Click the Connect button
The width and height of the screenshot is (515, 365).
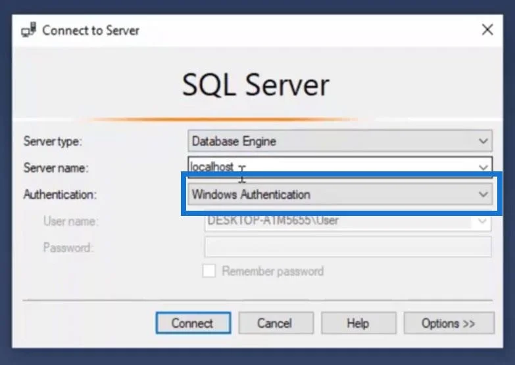pyautogui.click(x=193, y=323)
